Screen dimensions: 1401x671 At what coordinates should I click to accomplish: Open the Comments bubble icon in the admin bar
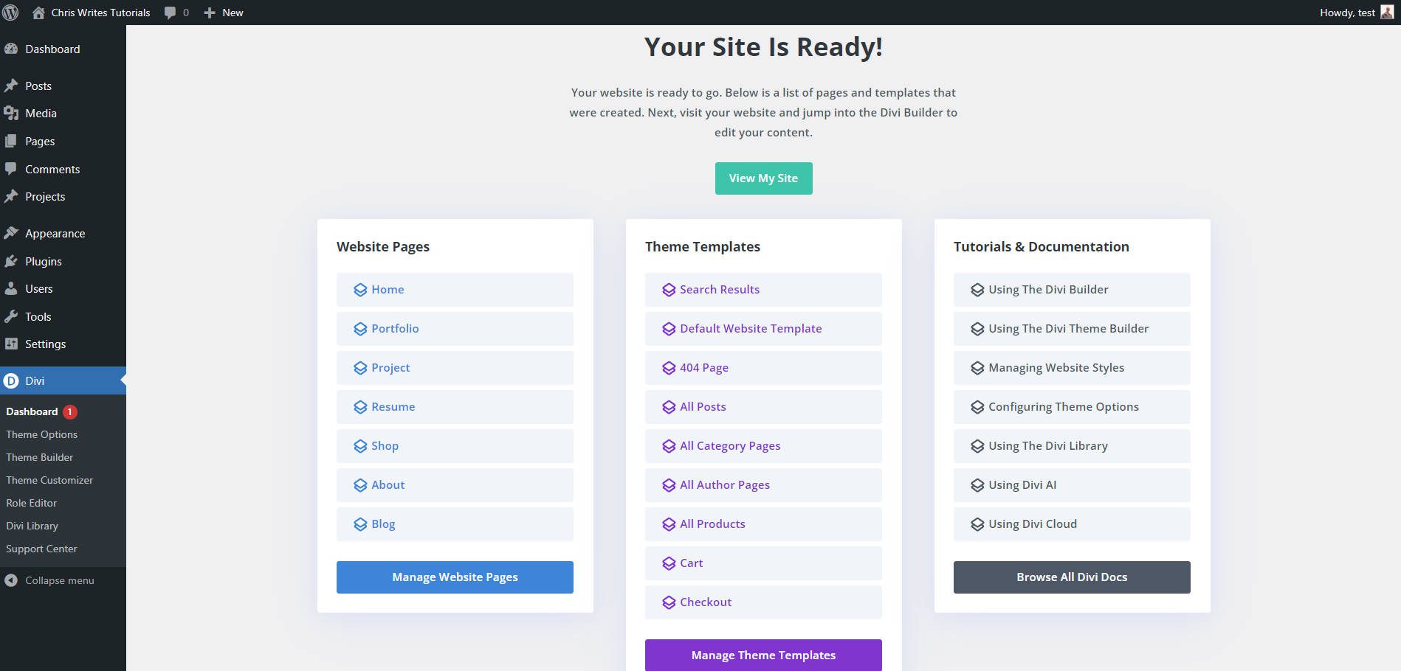click(x=171, y=12)
